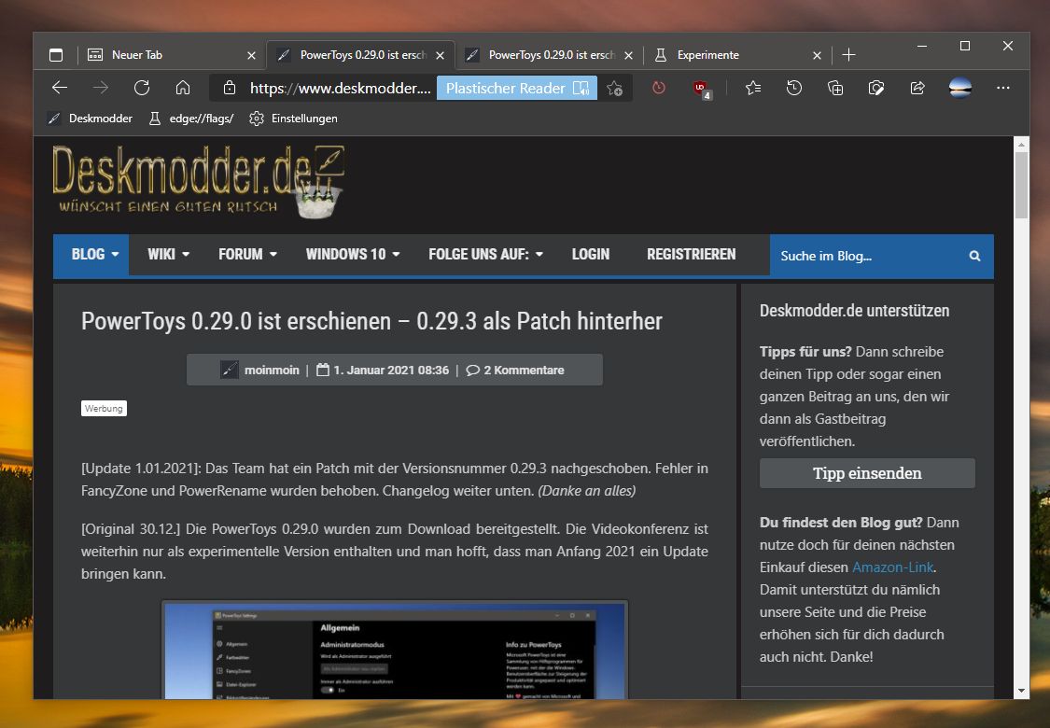Open the REGISTRIEREN page
Screen dimensions: 1050x728
[691, 255]
